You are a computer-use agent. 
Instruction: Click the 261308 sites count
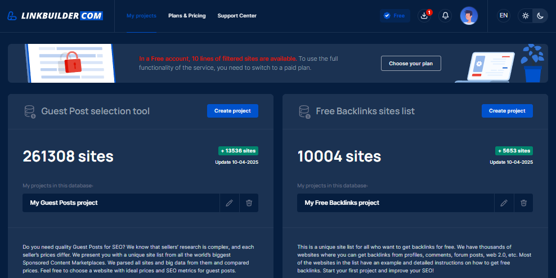pyautogui.click(x=68, y=156)
